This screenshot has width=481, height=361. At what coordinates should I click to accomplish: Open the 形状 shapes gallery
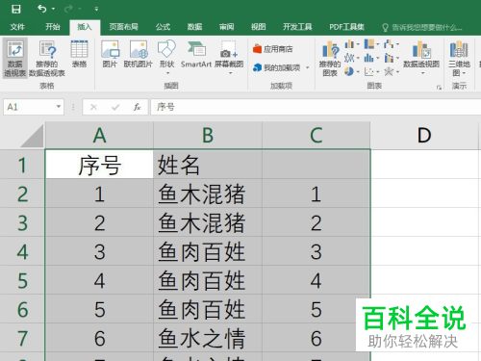(167, 57)
